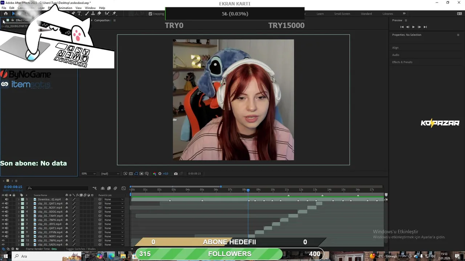The image size is (465, 261).
Task: Hide layer 2 video eye toggle
Action: click(3, 203)
